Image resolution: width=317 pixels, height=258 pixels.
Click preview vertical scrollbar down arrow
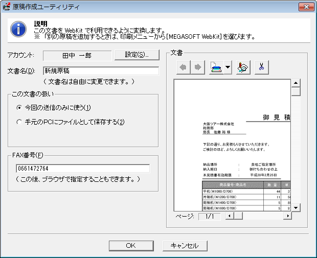(x=296, y=207)
